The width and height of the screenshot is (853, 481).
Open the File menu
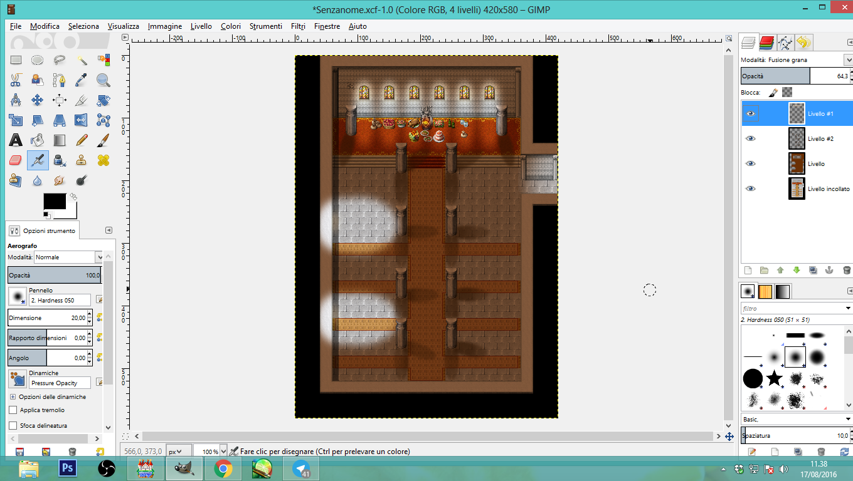(x=16, y=26)
